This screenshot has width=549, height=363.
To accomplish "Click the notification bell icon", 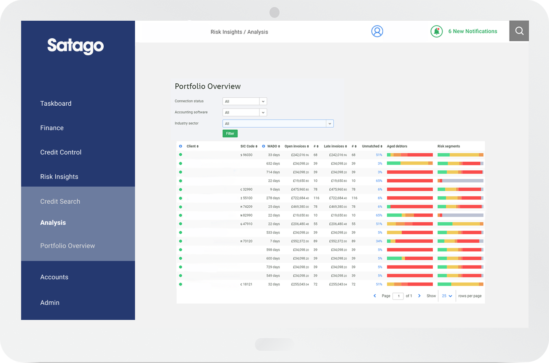I will (x=436, y=31).
